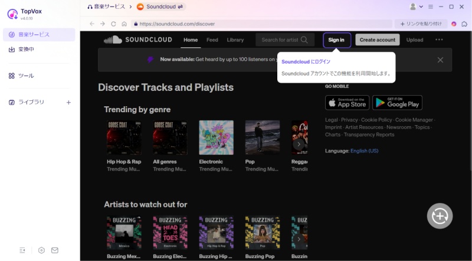Select the Home tab

click(191, 40)
